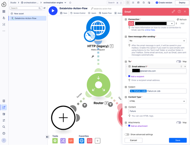The height and width of the screenshot is (145, 190).
Task: Click the Email panel help question icon
Action: tap(179, 12)
